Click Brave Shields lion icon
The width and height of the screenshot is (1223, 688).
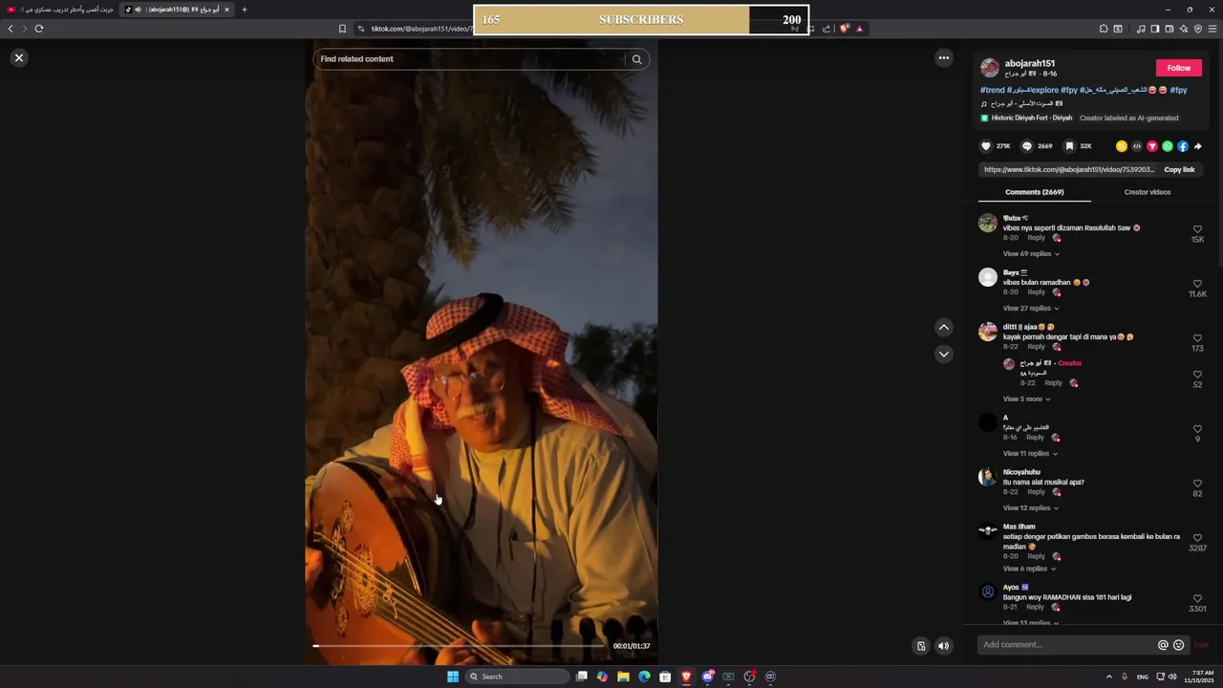pos(844,29)
